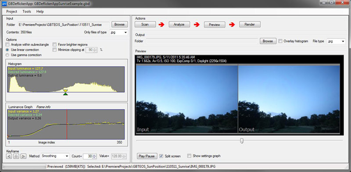Viewport: 351px width, 172px height.
Task: Click 'Input variance = 1.27' label
Action: tap(24, 111)
